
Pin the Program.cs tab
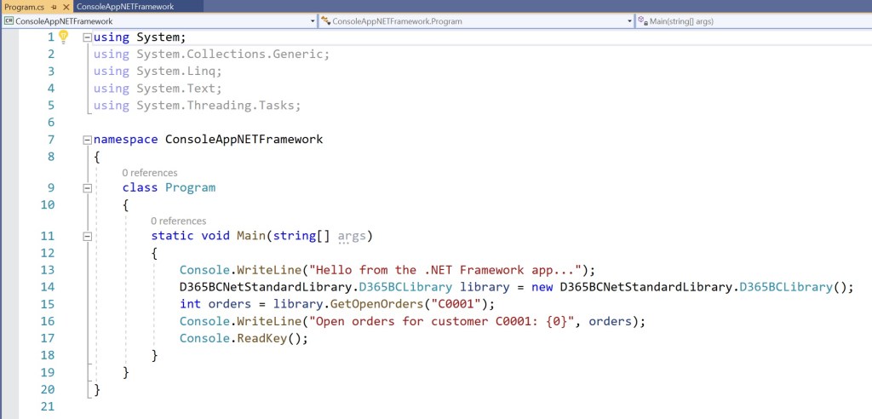[54, 7]
